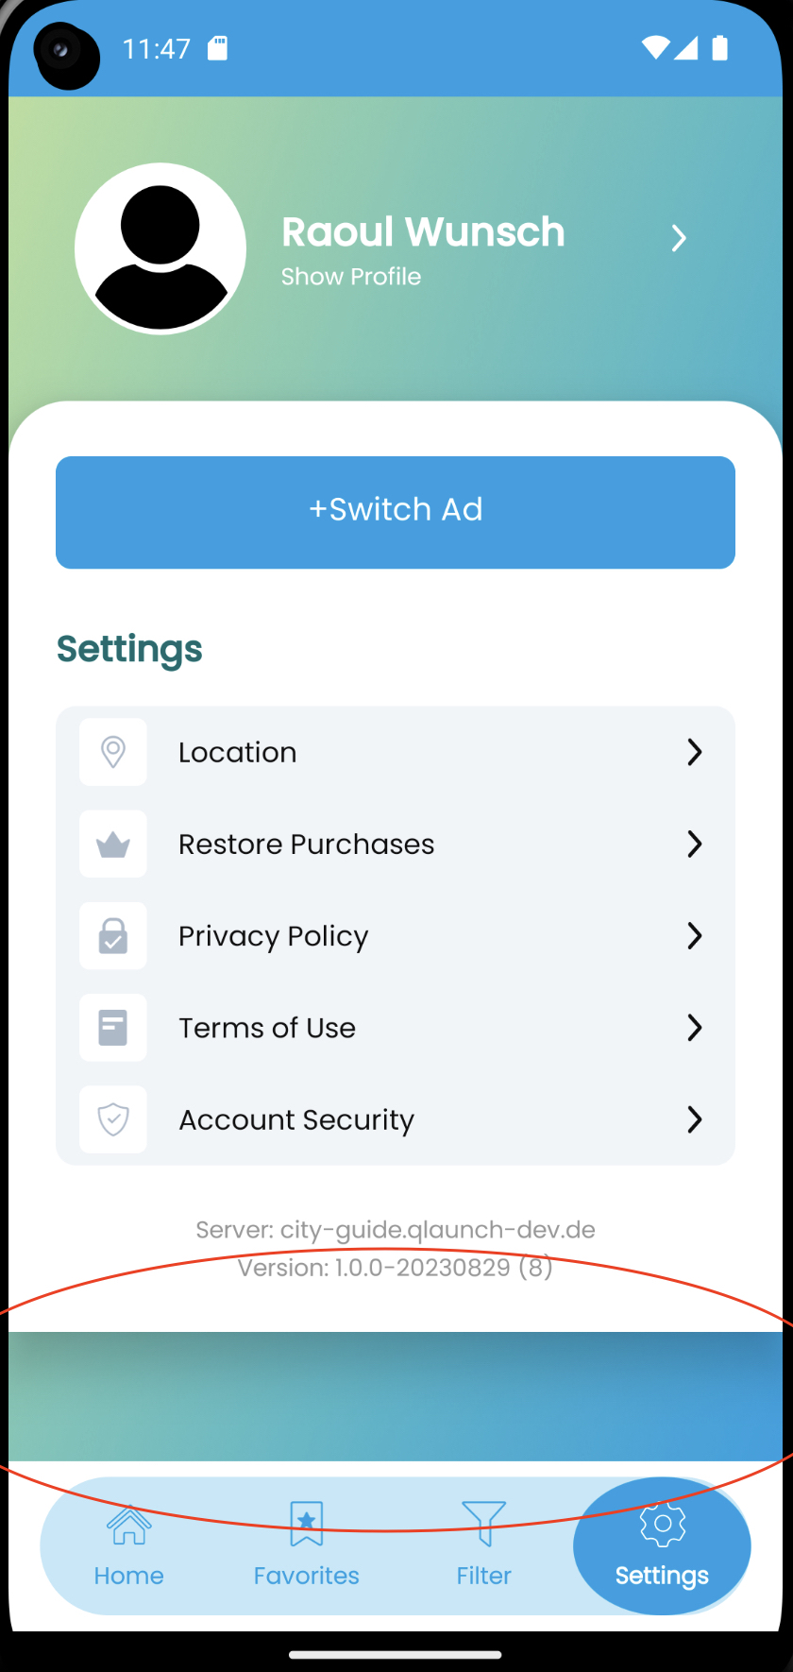
Task: Switch to the Home tab label
Action: (129, 1576)
